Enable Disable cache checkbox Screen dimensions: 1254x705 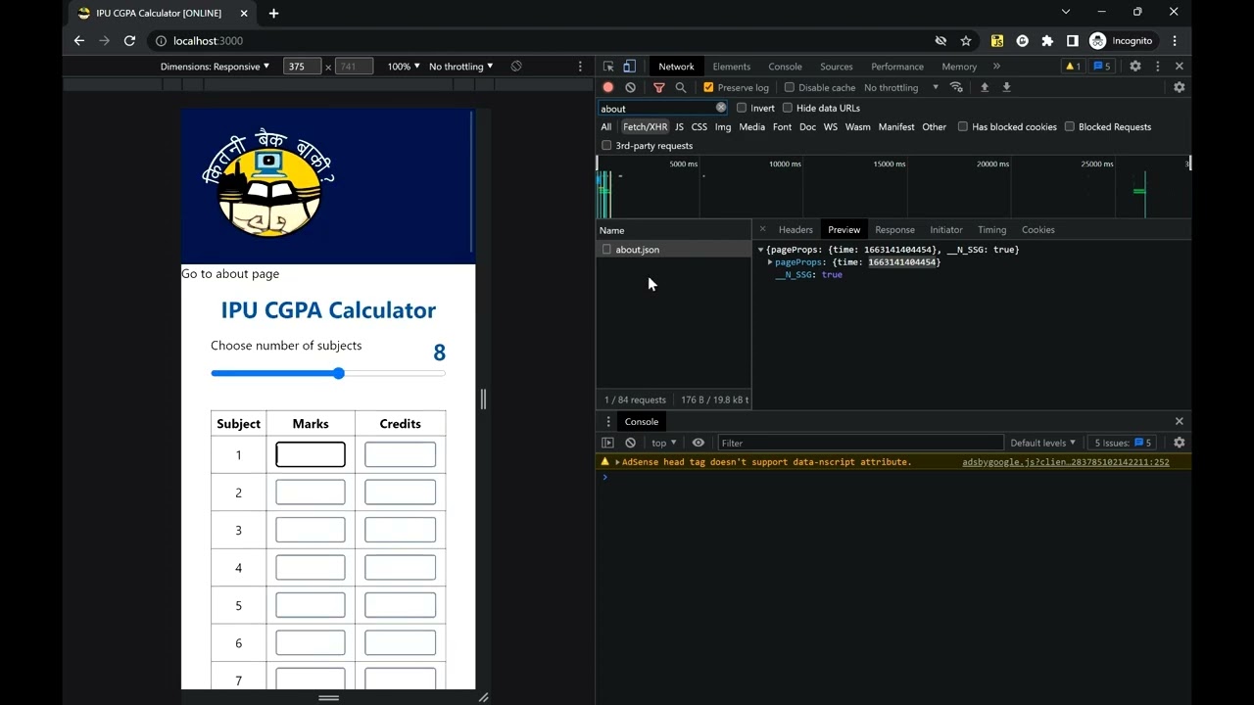[x=790, y=87]
